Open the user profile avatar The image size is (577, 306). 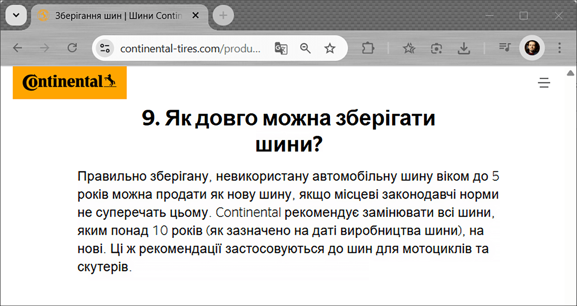click(532, 48)
